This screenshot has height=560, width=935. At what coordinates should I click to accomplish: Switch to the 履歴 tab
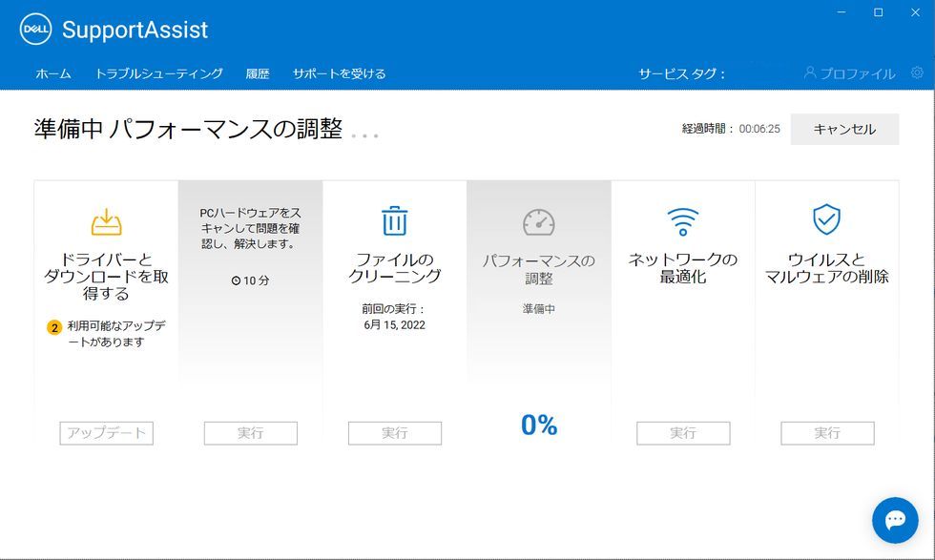pyautogui.click(x=258, y=73)
